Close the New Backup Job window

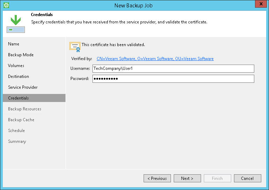pyautogui.click(x=260, y=5)
